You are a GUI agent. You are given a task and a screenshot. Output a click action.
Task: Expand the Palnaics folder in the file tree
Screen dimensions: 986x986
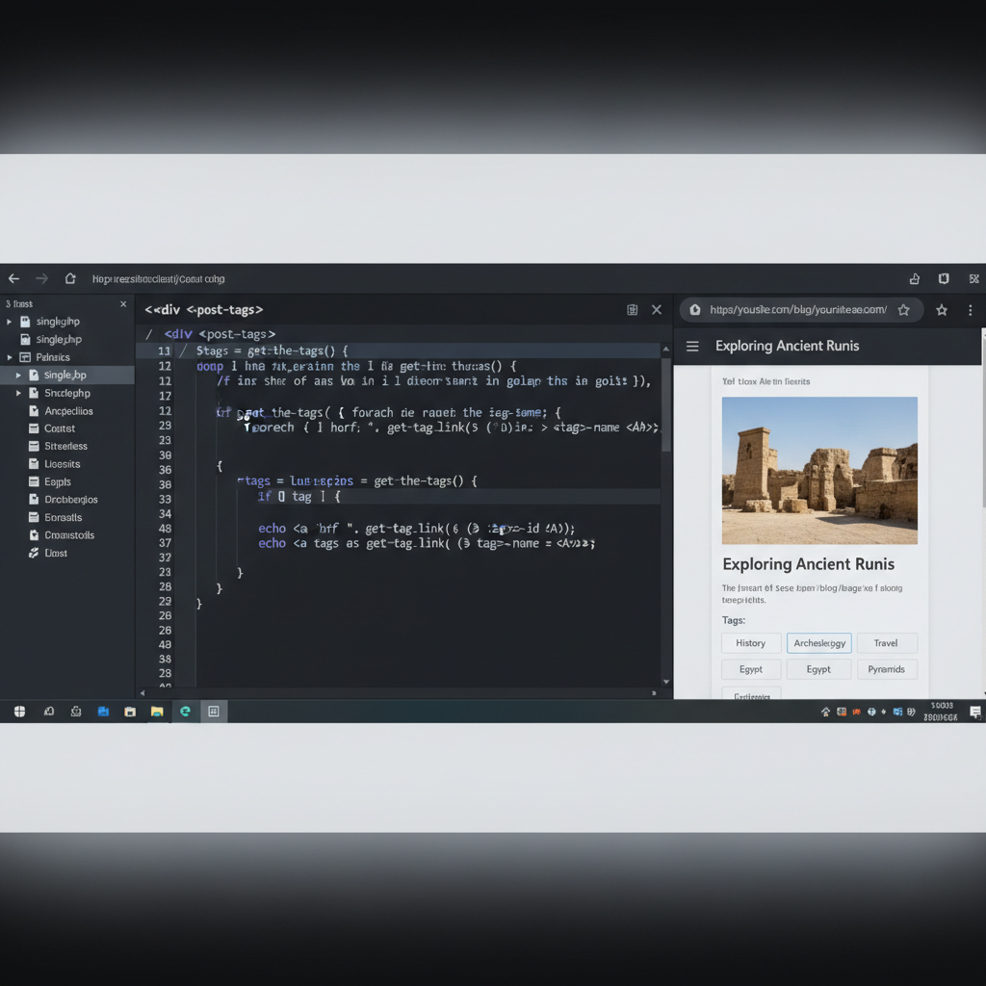click(x=8, y=356)
